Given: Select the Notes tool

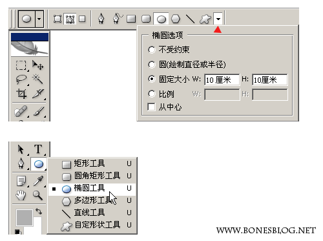Looking at the screenshot, I should [x=21, y=181].
